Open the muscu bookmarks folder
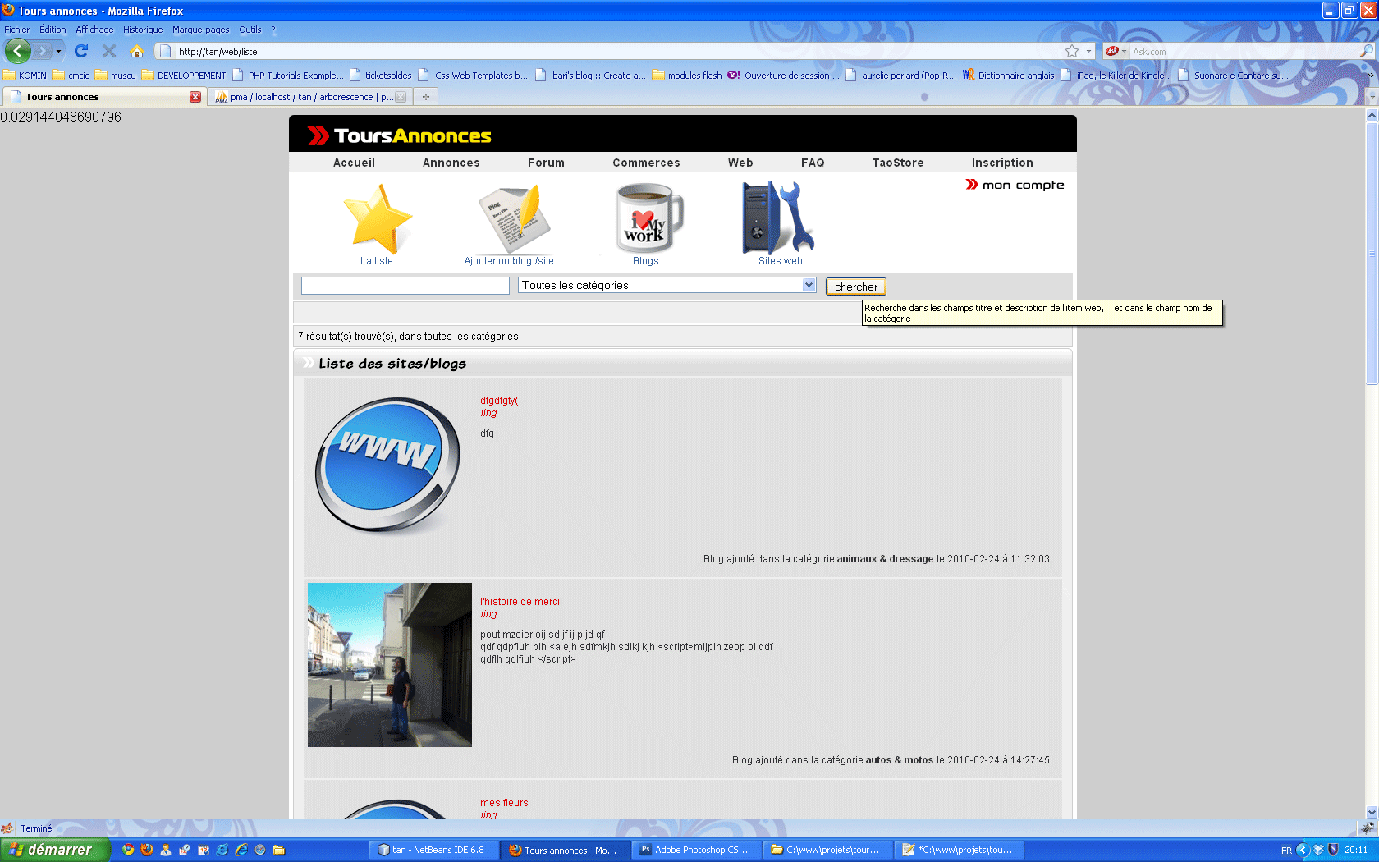Image resolution: width=1379 pixels, height=862 pixels. [x=116, y=75]
